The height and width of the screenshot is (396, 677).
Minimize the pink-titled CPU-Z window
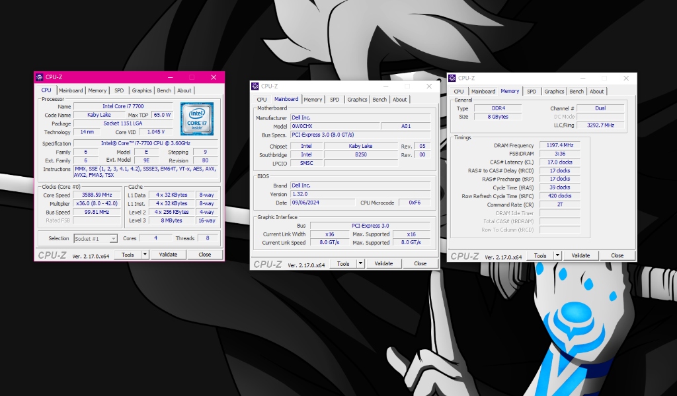point(171,77)
